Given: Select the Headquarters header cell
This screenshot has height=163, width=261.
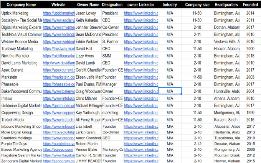Looking at the screenshot, I should pos(226,5).
